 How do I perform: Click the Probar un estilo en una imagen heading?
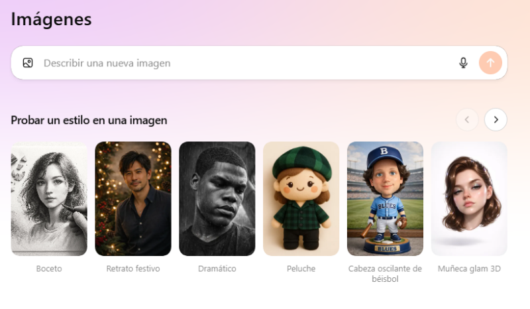pos(89,120)
